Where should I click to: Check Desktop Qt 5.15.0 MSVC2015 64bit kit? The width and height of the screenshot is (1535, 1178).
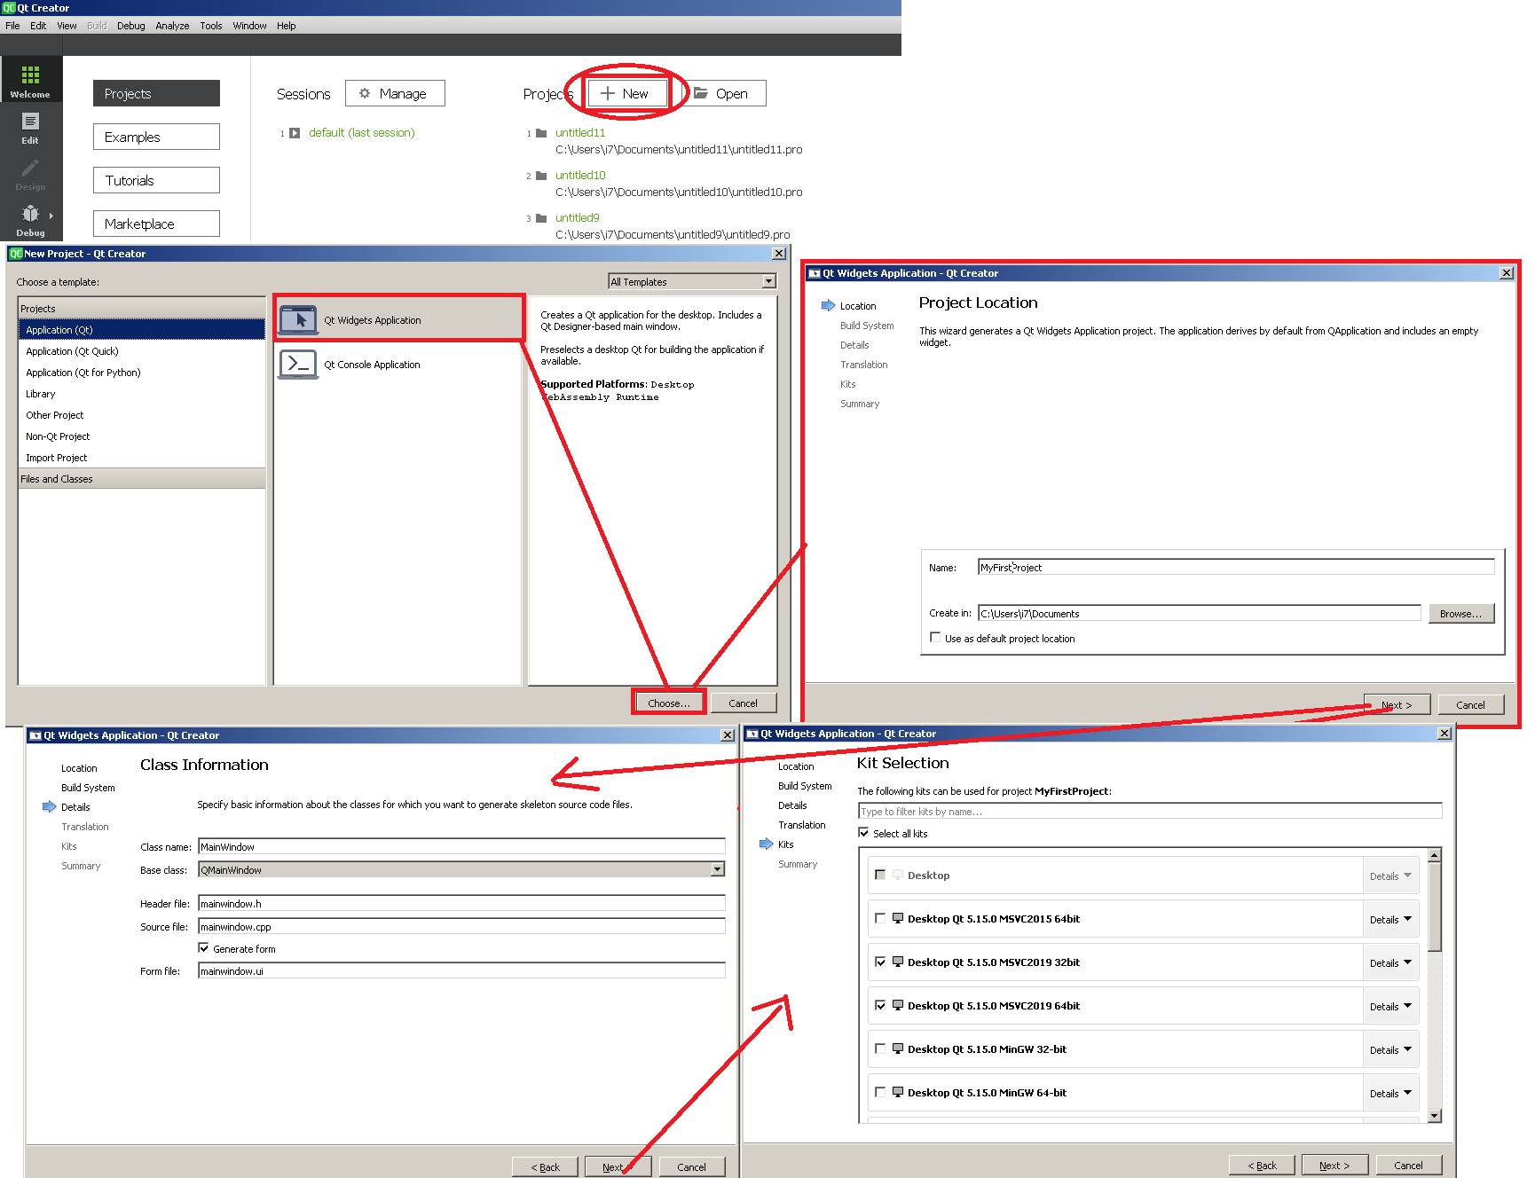(880, 918)
